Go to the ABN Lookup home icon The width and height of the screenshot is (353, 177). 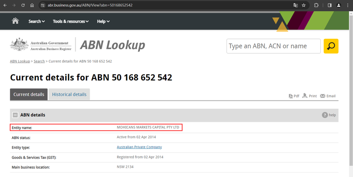click(x=15, y=21)
